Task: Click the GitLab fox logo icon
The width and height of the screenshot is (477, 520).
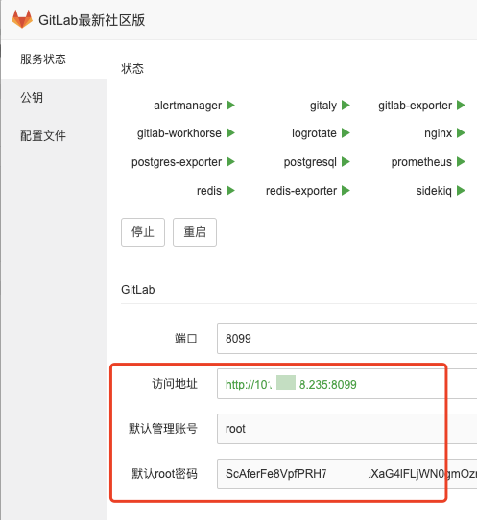Action: (22, 19)
